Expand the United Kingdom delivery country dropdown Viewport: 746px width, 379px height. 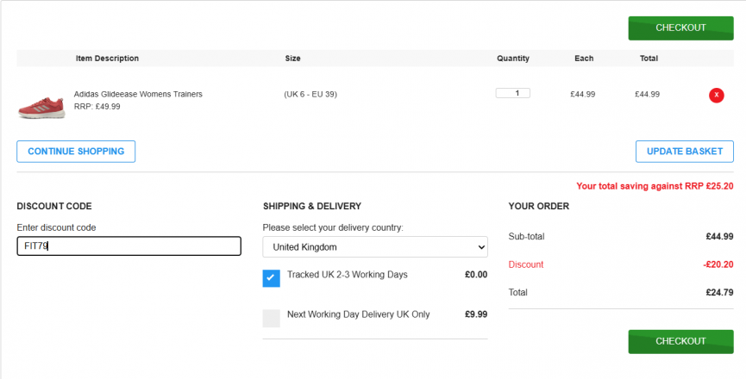pyautogui.click(x=375, y=247)
